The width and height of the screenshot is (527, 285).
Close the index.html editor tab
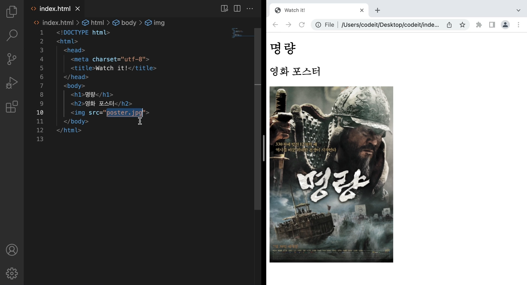point(78,9)
